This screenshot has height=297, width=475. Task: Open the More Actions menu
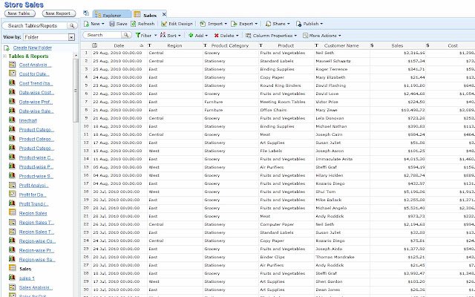[322, 36]
